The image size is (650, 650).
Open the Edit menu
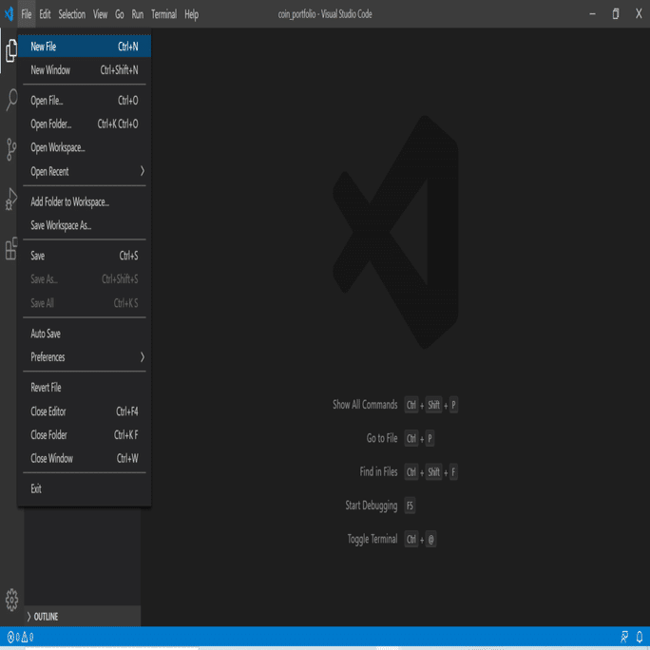[45, 14]
